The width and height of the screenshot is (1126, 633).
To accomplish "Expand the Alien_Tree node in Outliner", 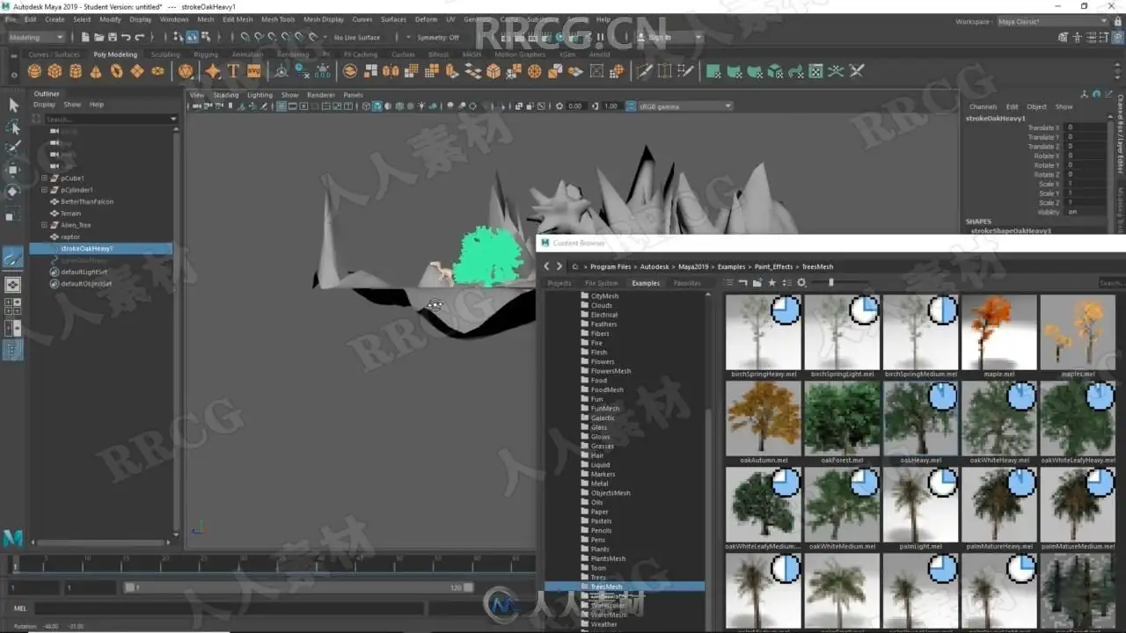I will click(45, 225).
